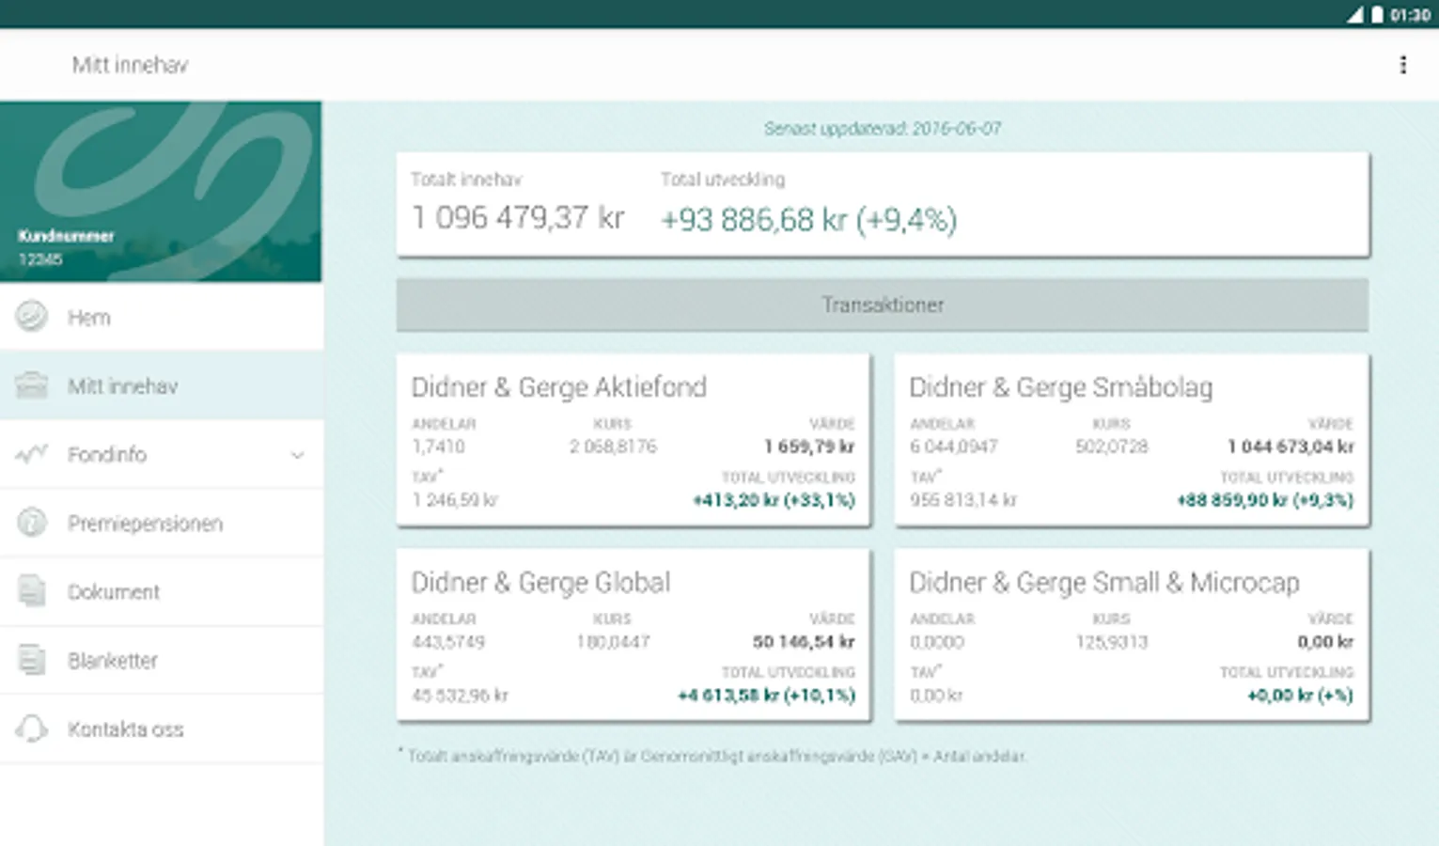This screenshot has height=846, width=1439.
Task: Click the Kundnummer header banner
Action: pos(161,191)
